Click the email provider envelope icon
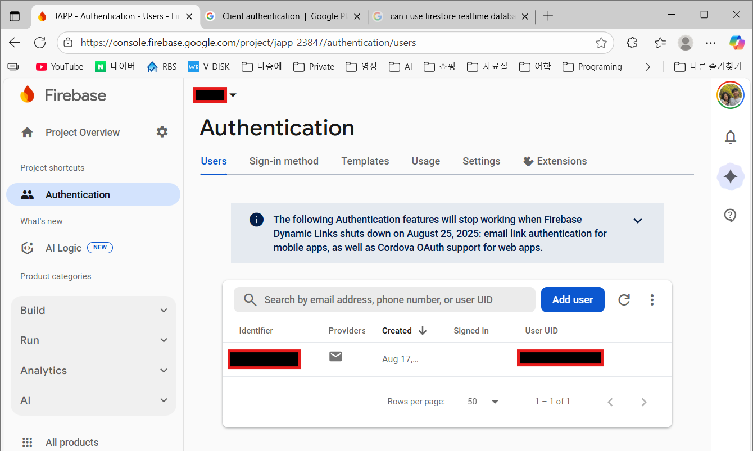The height and width of the screenshot is (451, 753). pyautogui.click(x=336, y=357)
